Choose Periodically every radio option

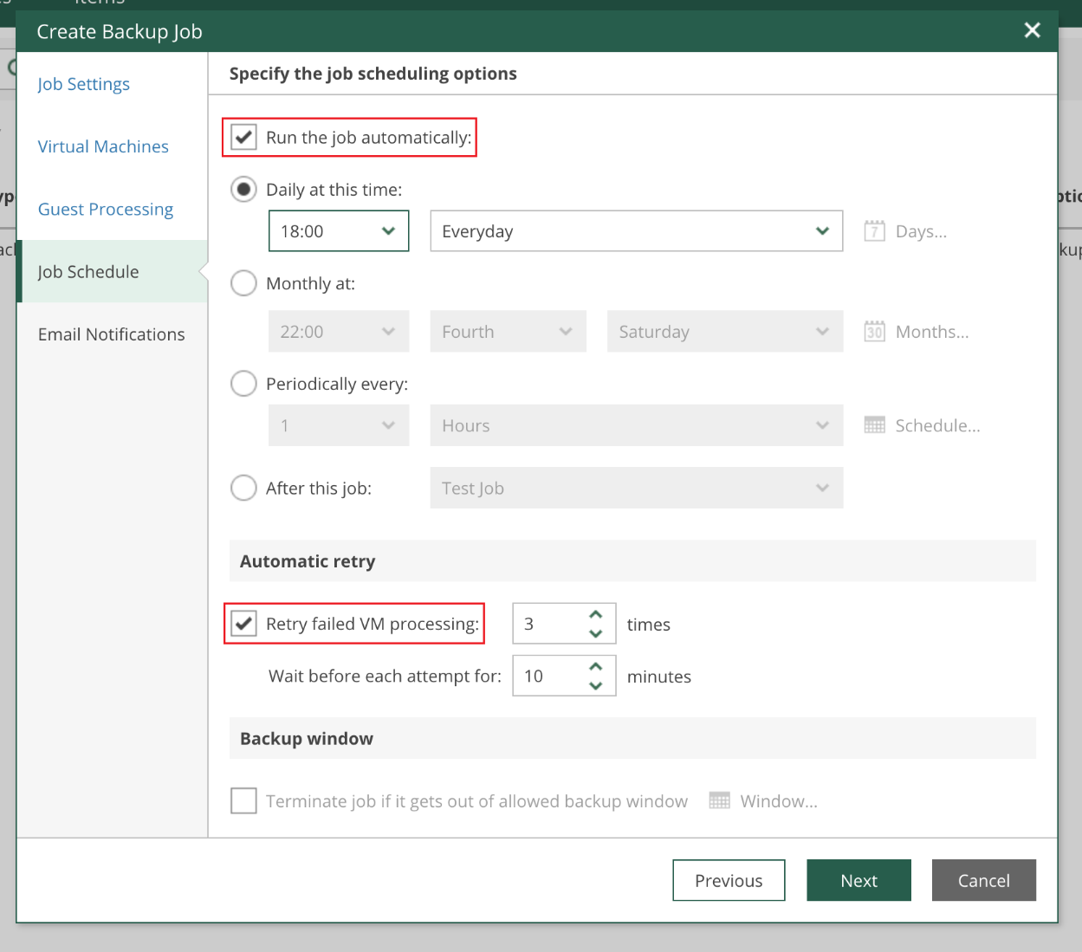[243, 384]
